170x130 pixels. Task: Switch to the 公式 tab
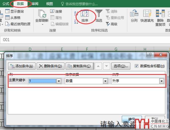(6, 4)
